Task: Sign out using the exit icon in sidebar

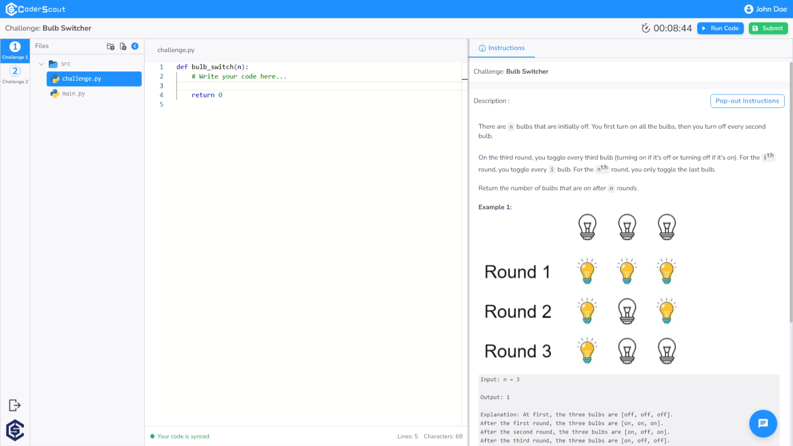Action: coord(15,405)
